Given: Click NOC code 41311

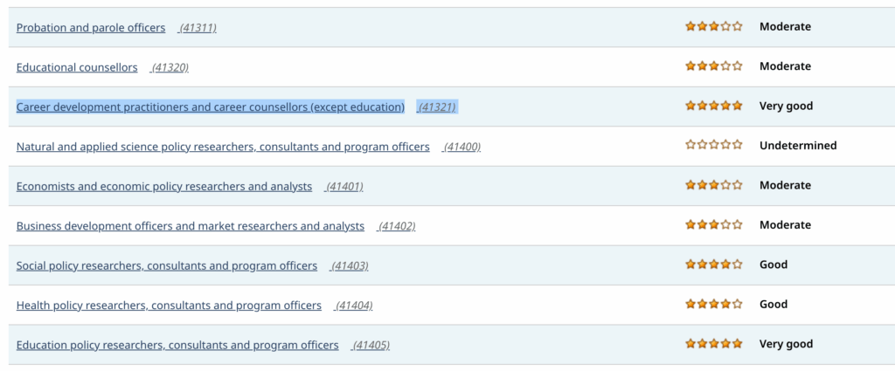Looking at the screenshot, I should pos(197,28).
